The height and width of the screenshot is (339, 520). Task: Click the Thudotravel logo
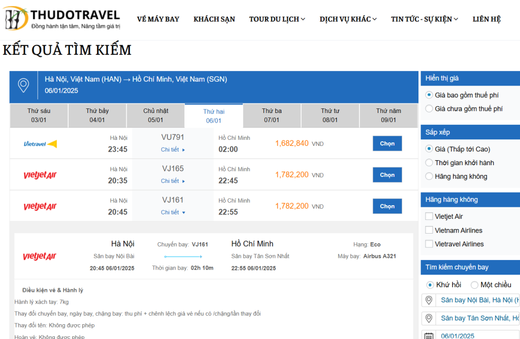62,19
